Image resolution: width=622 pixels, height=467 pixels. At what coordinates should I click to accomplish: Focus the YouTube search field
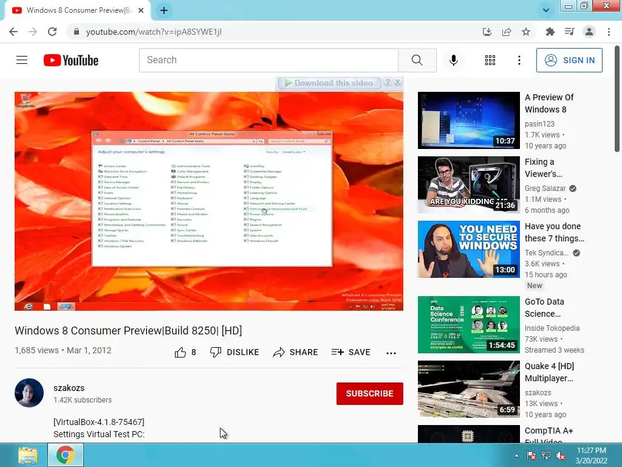(x=268, y=60)
